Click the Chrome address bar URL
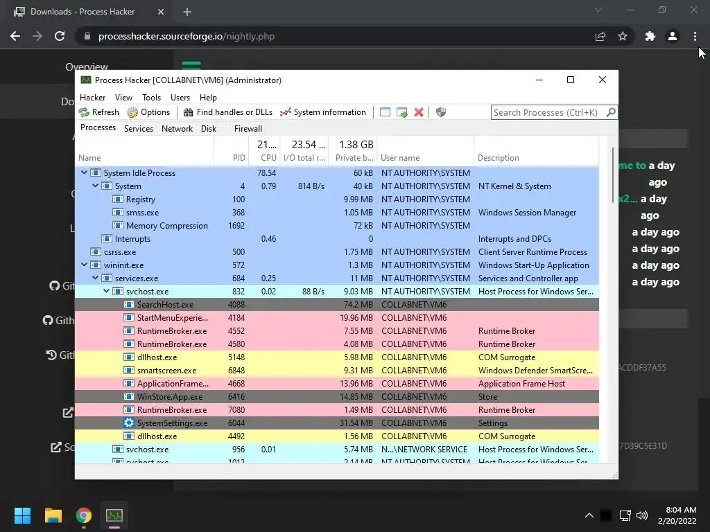 (x=186, y=36)
